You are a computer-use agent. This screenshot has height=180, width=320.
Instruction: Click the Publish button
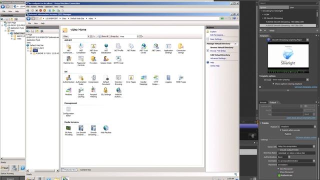[288, 134]
